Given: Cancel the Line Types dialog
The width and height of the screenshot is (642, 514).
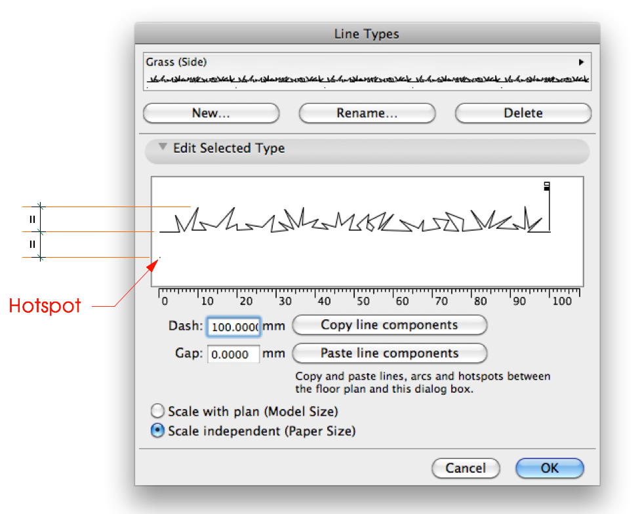Looking at the screenshot, I should [466, 468].
